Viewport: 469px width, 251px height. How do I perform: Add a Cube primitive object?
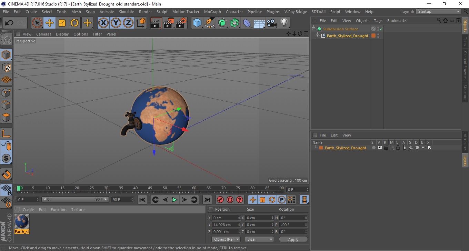coord(197,23)
